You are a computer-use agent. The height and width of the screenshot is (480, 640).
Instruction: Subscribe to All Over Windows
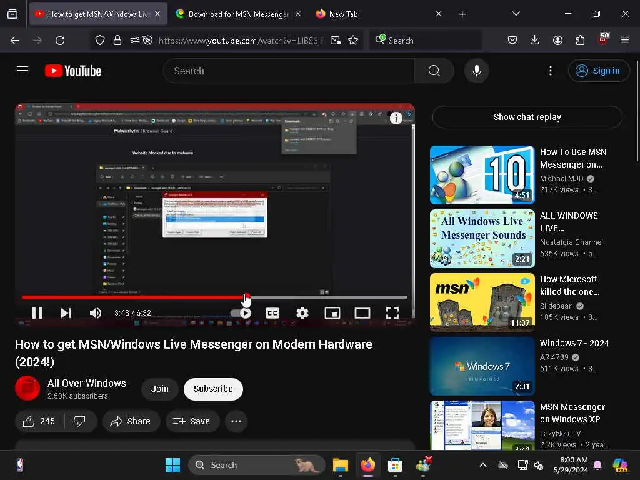point(213,389)
